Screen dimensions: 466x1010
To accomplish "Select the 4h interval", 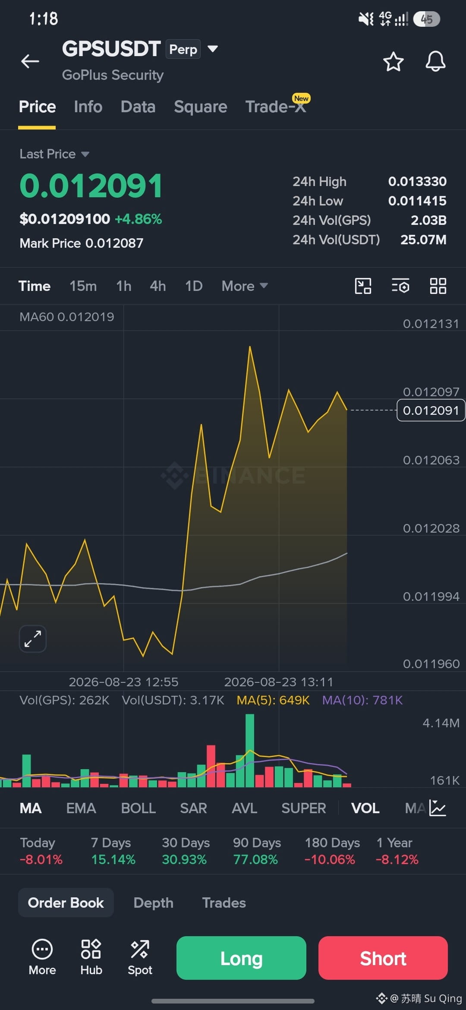I will [158, 286].
